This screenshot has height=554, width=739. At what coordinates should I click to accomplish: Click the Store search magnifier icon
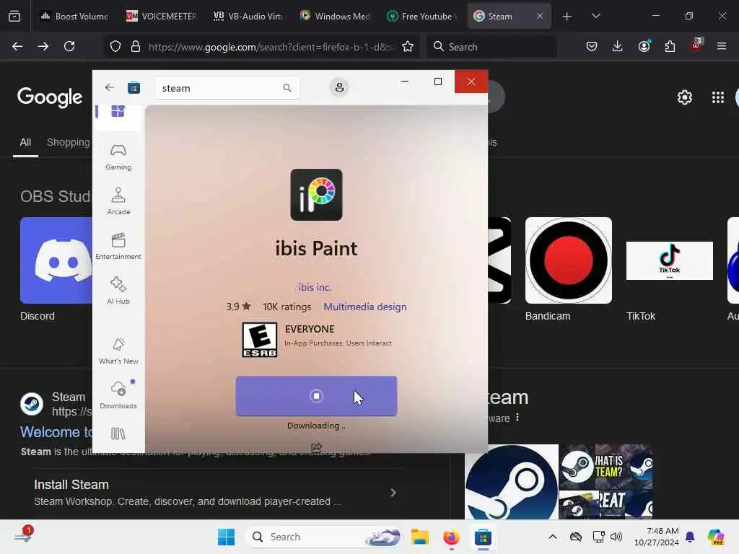287,88
